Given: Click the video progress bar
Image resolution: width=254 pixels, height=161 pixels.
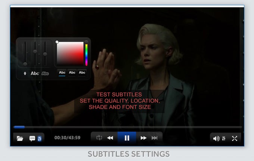Looking at the screenshot, I should click(127, 127).
